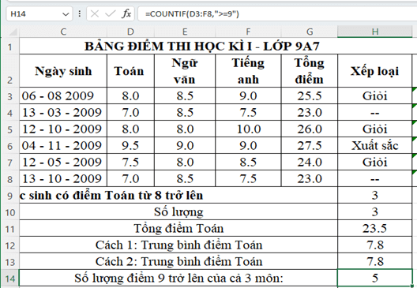This screenshot has height=288, width=417.
Task: Open the Name Box dropdown arrow
Action: point(66,14)
